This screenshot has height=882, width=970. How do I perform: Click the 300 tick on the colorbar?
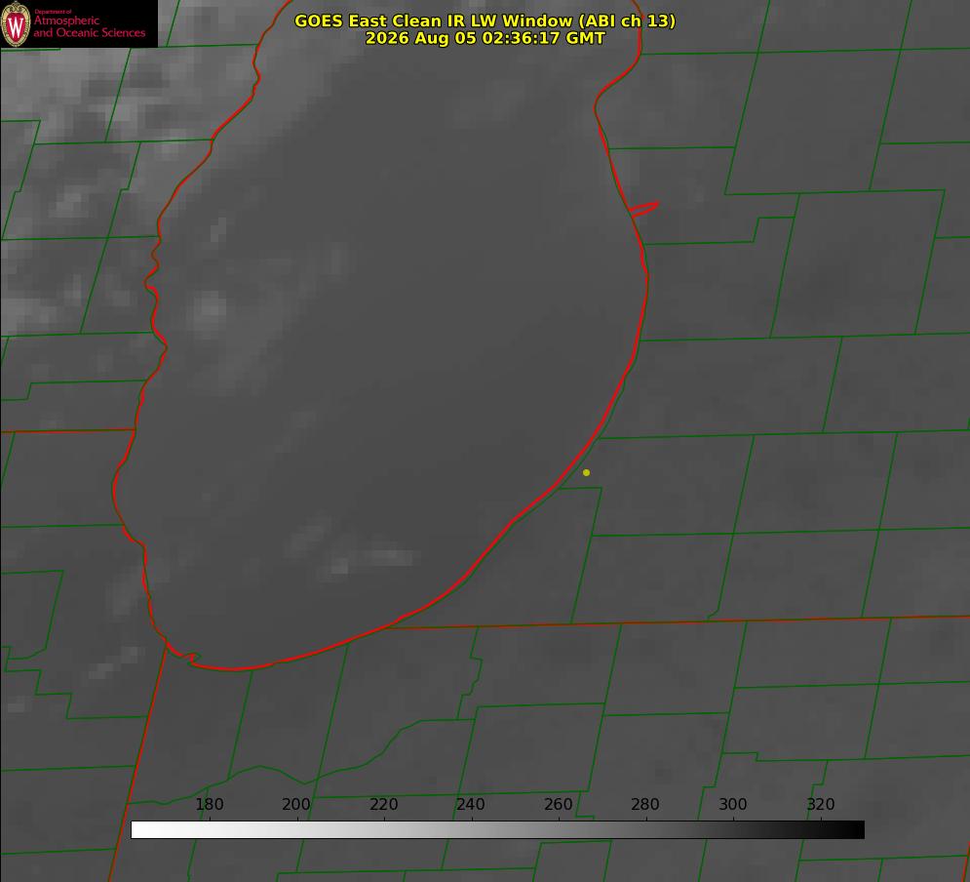(x=733, y=804)
